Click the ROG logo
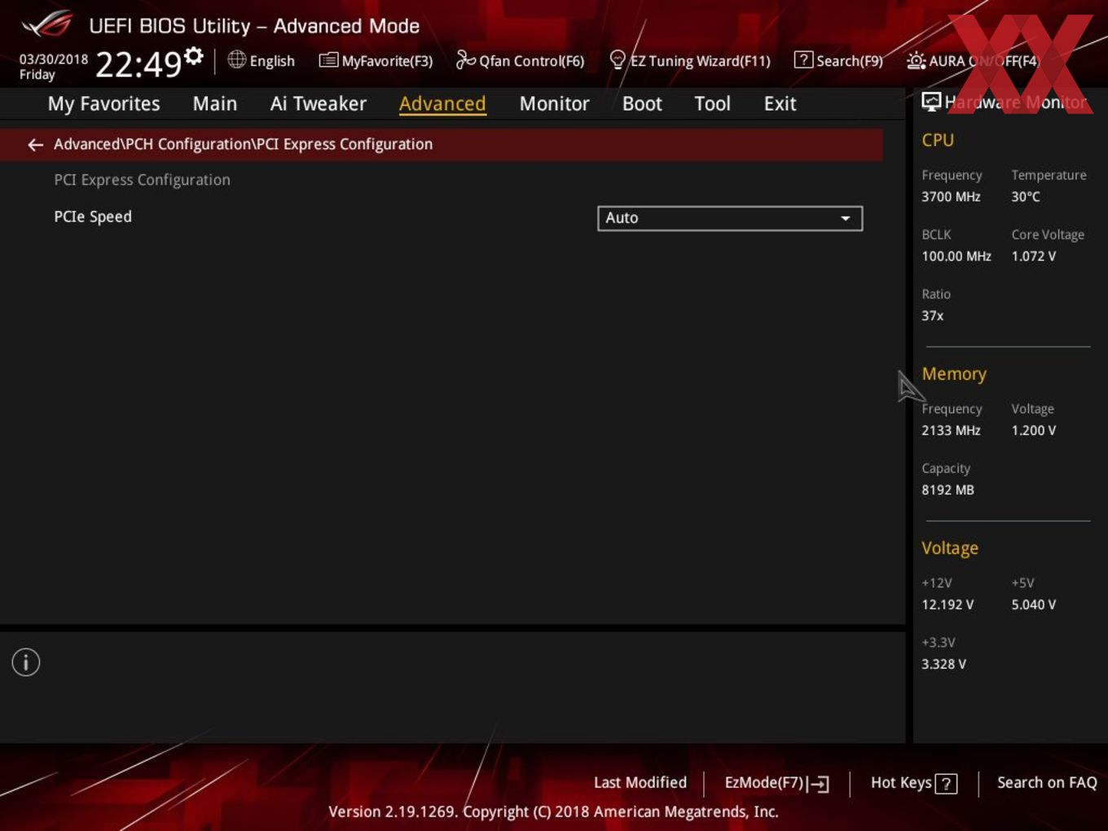The image size is (1108, 831). pos(47,24)
